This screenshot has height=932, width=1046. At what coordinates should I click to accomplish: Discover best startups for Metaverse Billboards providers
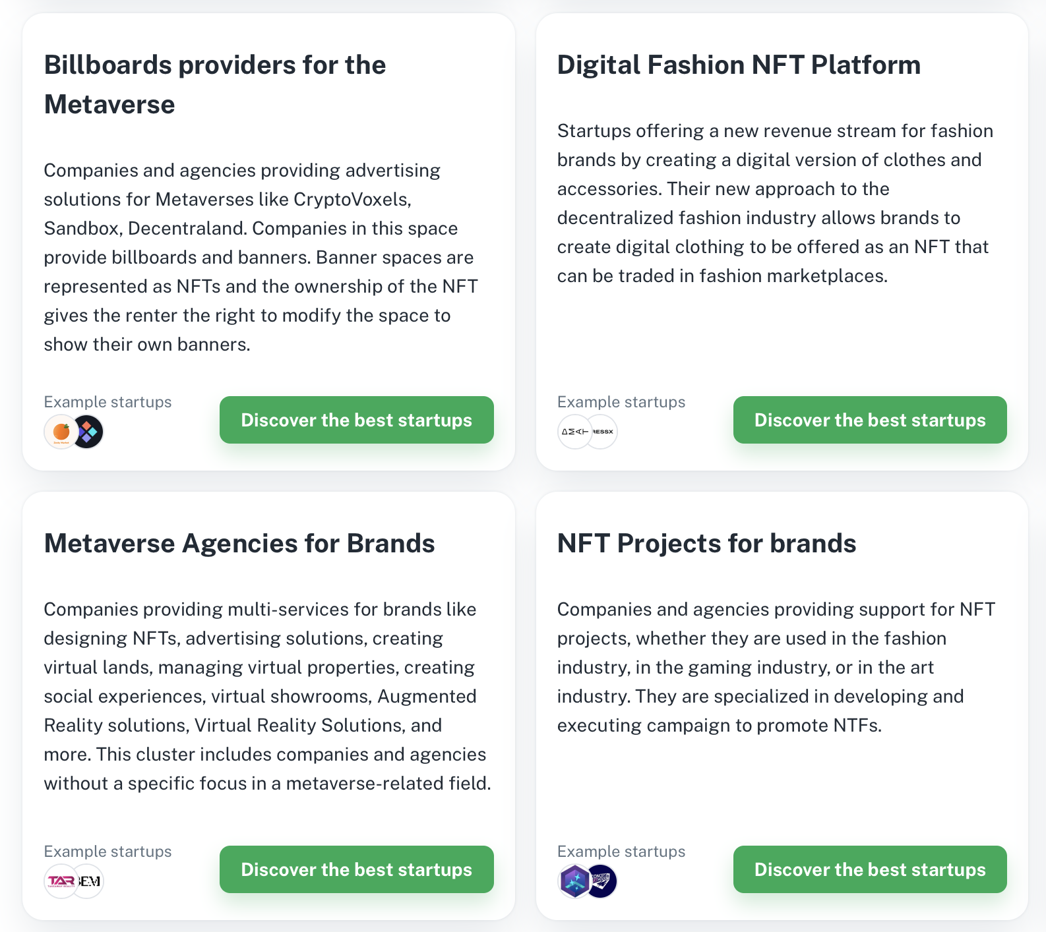pos(357,420)
